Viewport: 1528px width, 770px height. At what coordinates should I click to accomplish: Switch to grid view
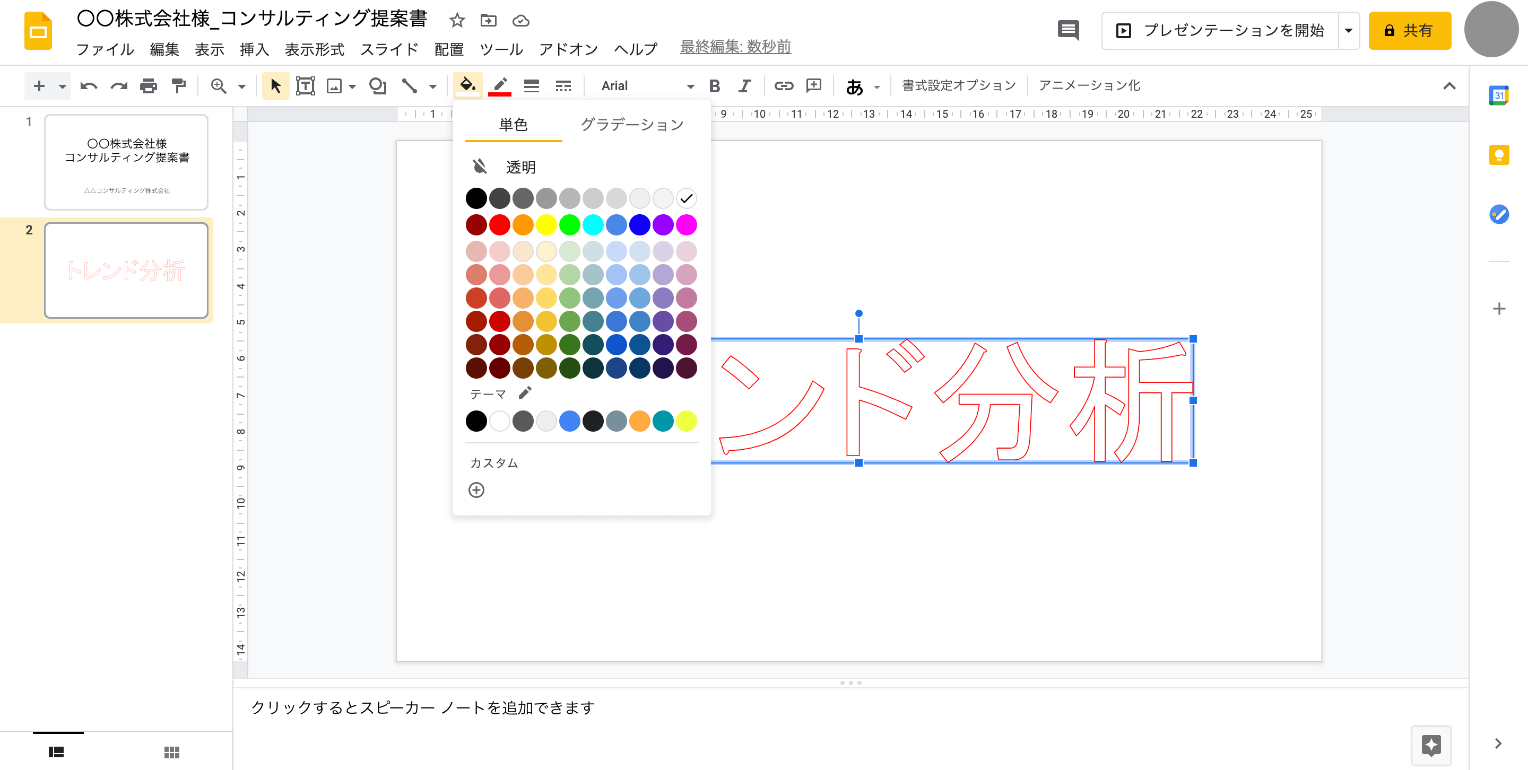pyautogui.click(x=171, y=751)
